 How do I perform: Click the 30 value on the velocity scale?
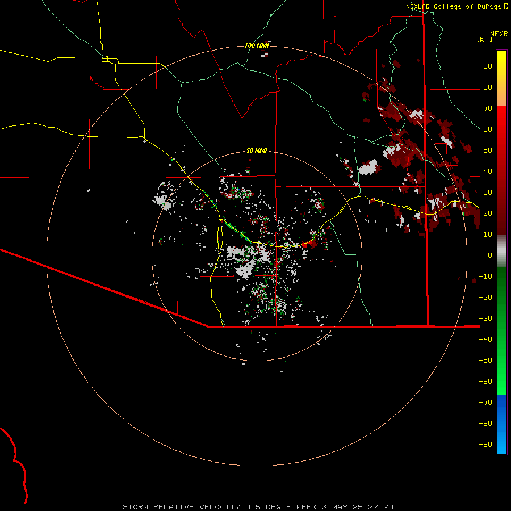point(488,192)
